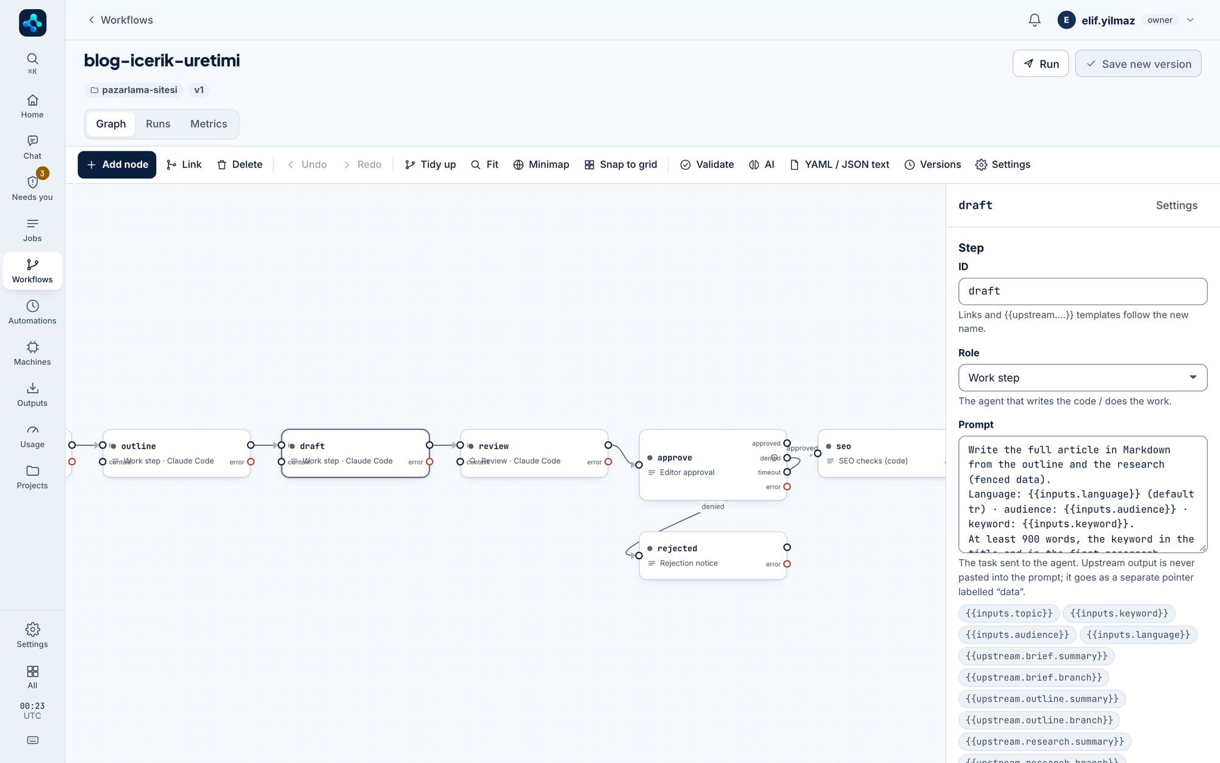Open Outputs in sidebar

32,394
